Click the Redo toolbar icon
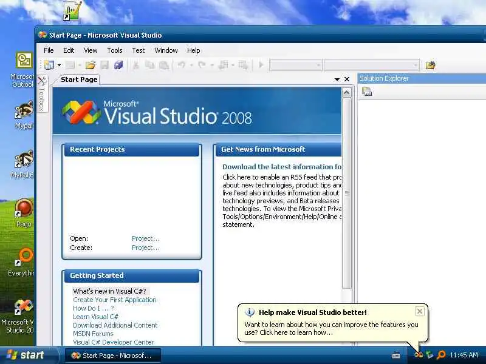Image resolution: width=486 pixels, height=364 pixels. point(202,65)
